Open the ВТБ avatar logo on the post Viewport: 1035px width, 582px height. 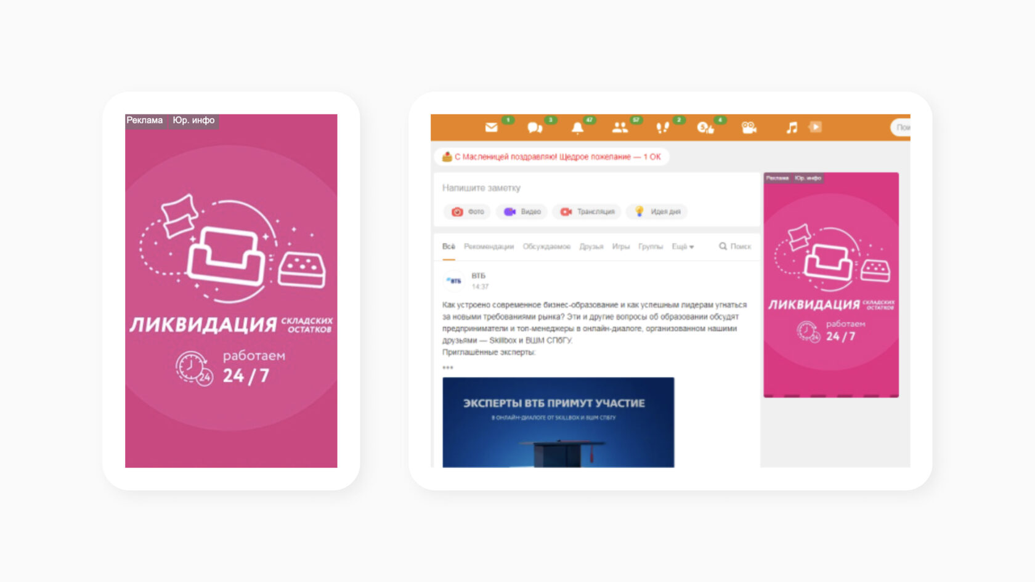click(x=454, y=281)
